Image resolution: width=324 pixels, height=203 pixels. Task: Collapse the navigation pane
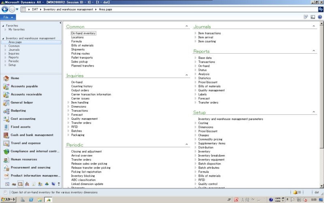pos(60,23)
